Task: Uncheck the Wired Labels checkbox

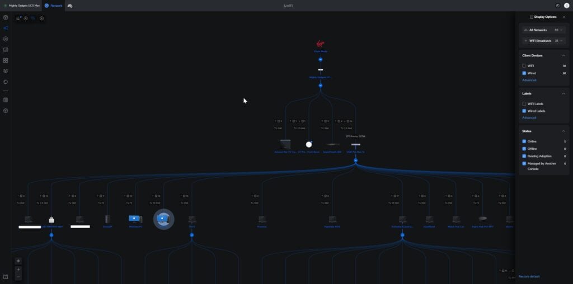Action: click(x=524, y=111)
